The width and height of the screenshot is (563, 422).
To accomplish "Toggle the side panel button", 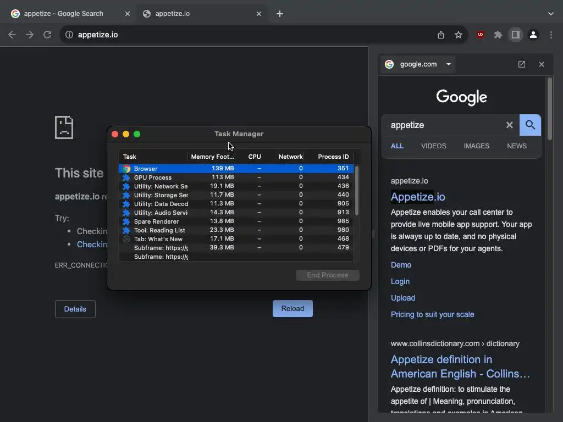I will (515, 35).
